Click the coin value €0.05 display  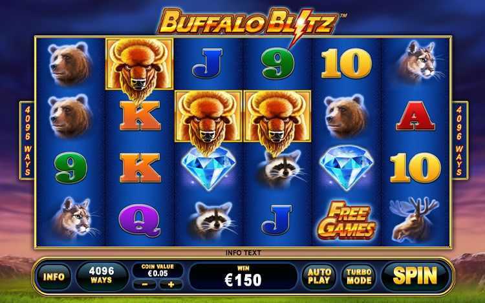point(158,271)
